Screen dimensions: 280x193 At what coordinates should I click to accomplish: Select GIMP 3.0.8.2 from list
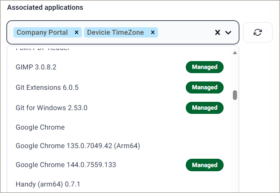coord(36,67)
